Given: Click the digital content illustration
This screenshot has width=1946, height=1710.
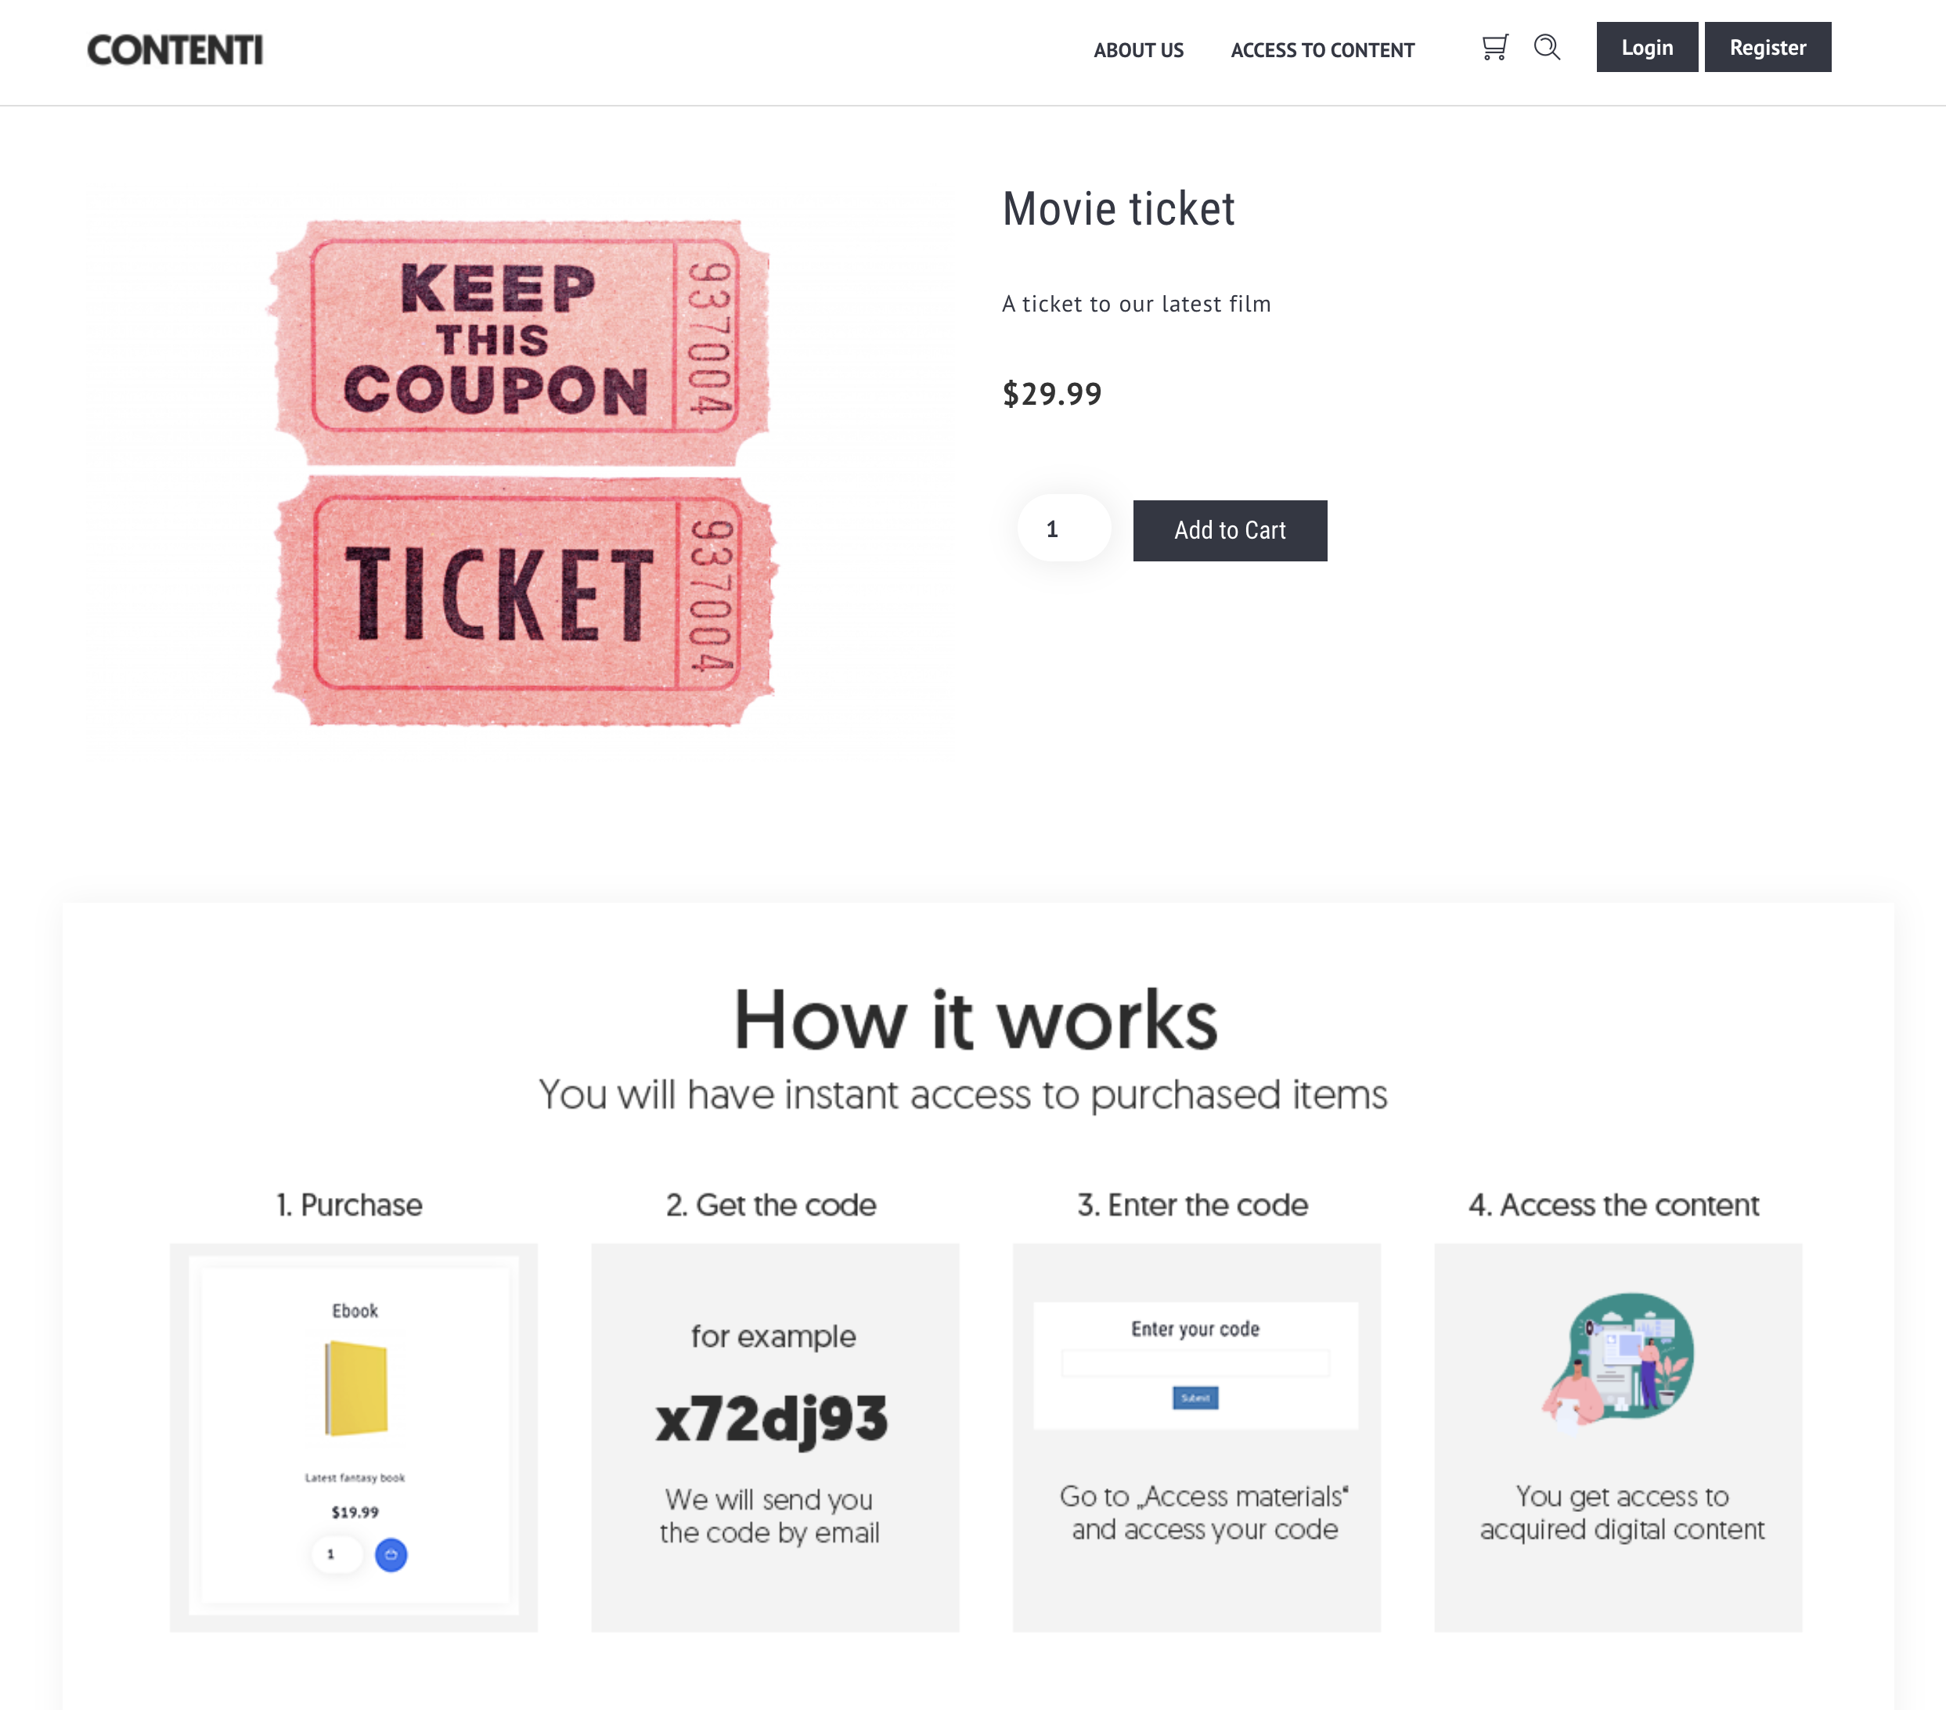Looking at the screenshot, I should click(x=1619, y=1358).
